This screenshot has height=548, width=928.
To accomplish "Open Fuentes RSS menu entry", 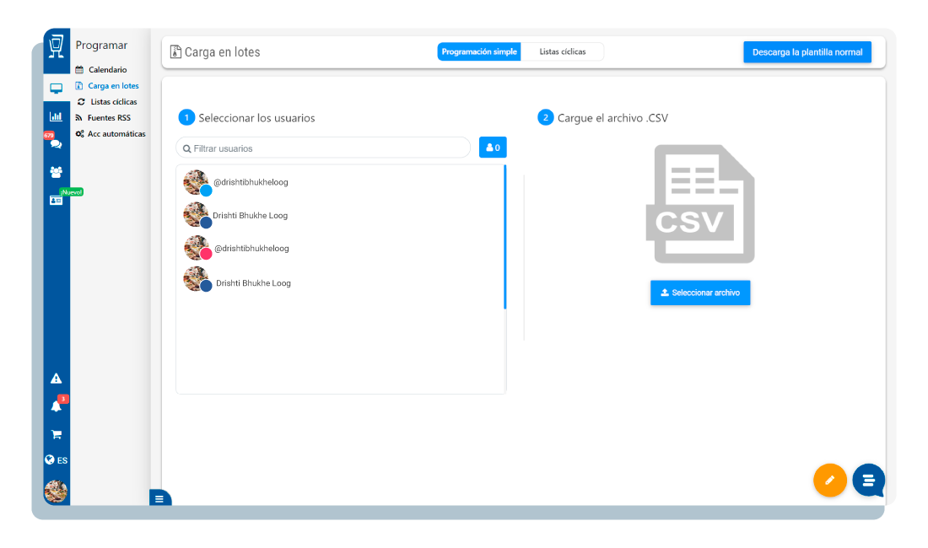I will (x=103, y=118).
